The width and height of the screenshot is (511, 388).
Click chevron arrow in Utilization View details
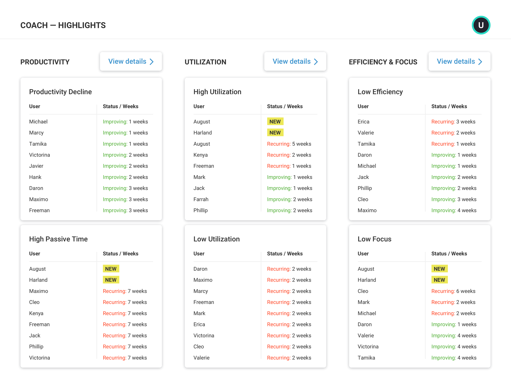point(316,62)
